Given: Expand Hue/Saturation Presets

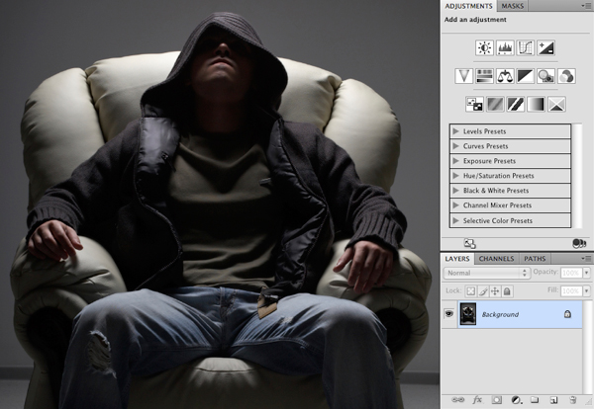Looking at the screenshot, I should pyautogui.click(x=455, y=175).
